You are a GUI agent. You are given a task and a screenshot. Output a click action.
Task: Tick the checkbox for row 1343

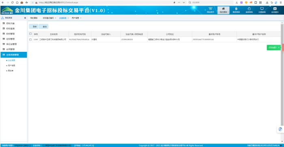[30, 39]
